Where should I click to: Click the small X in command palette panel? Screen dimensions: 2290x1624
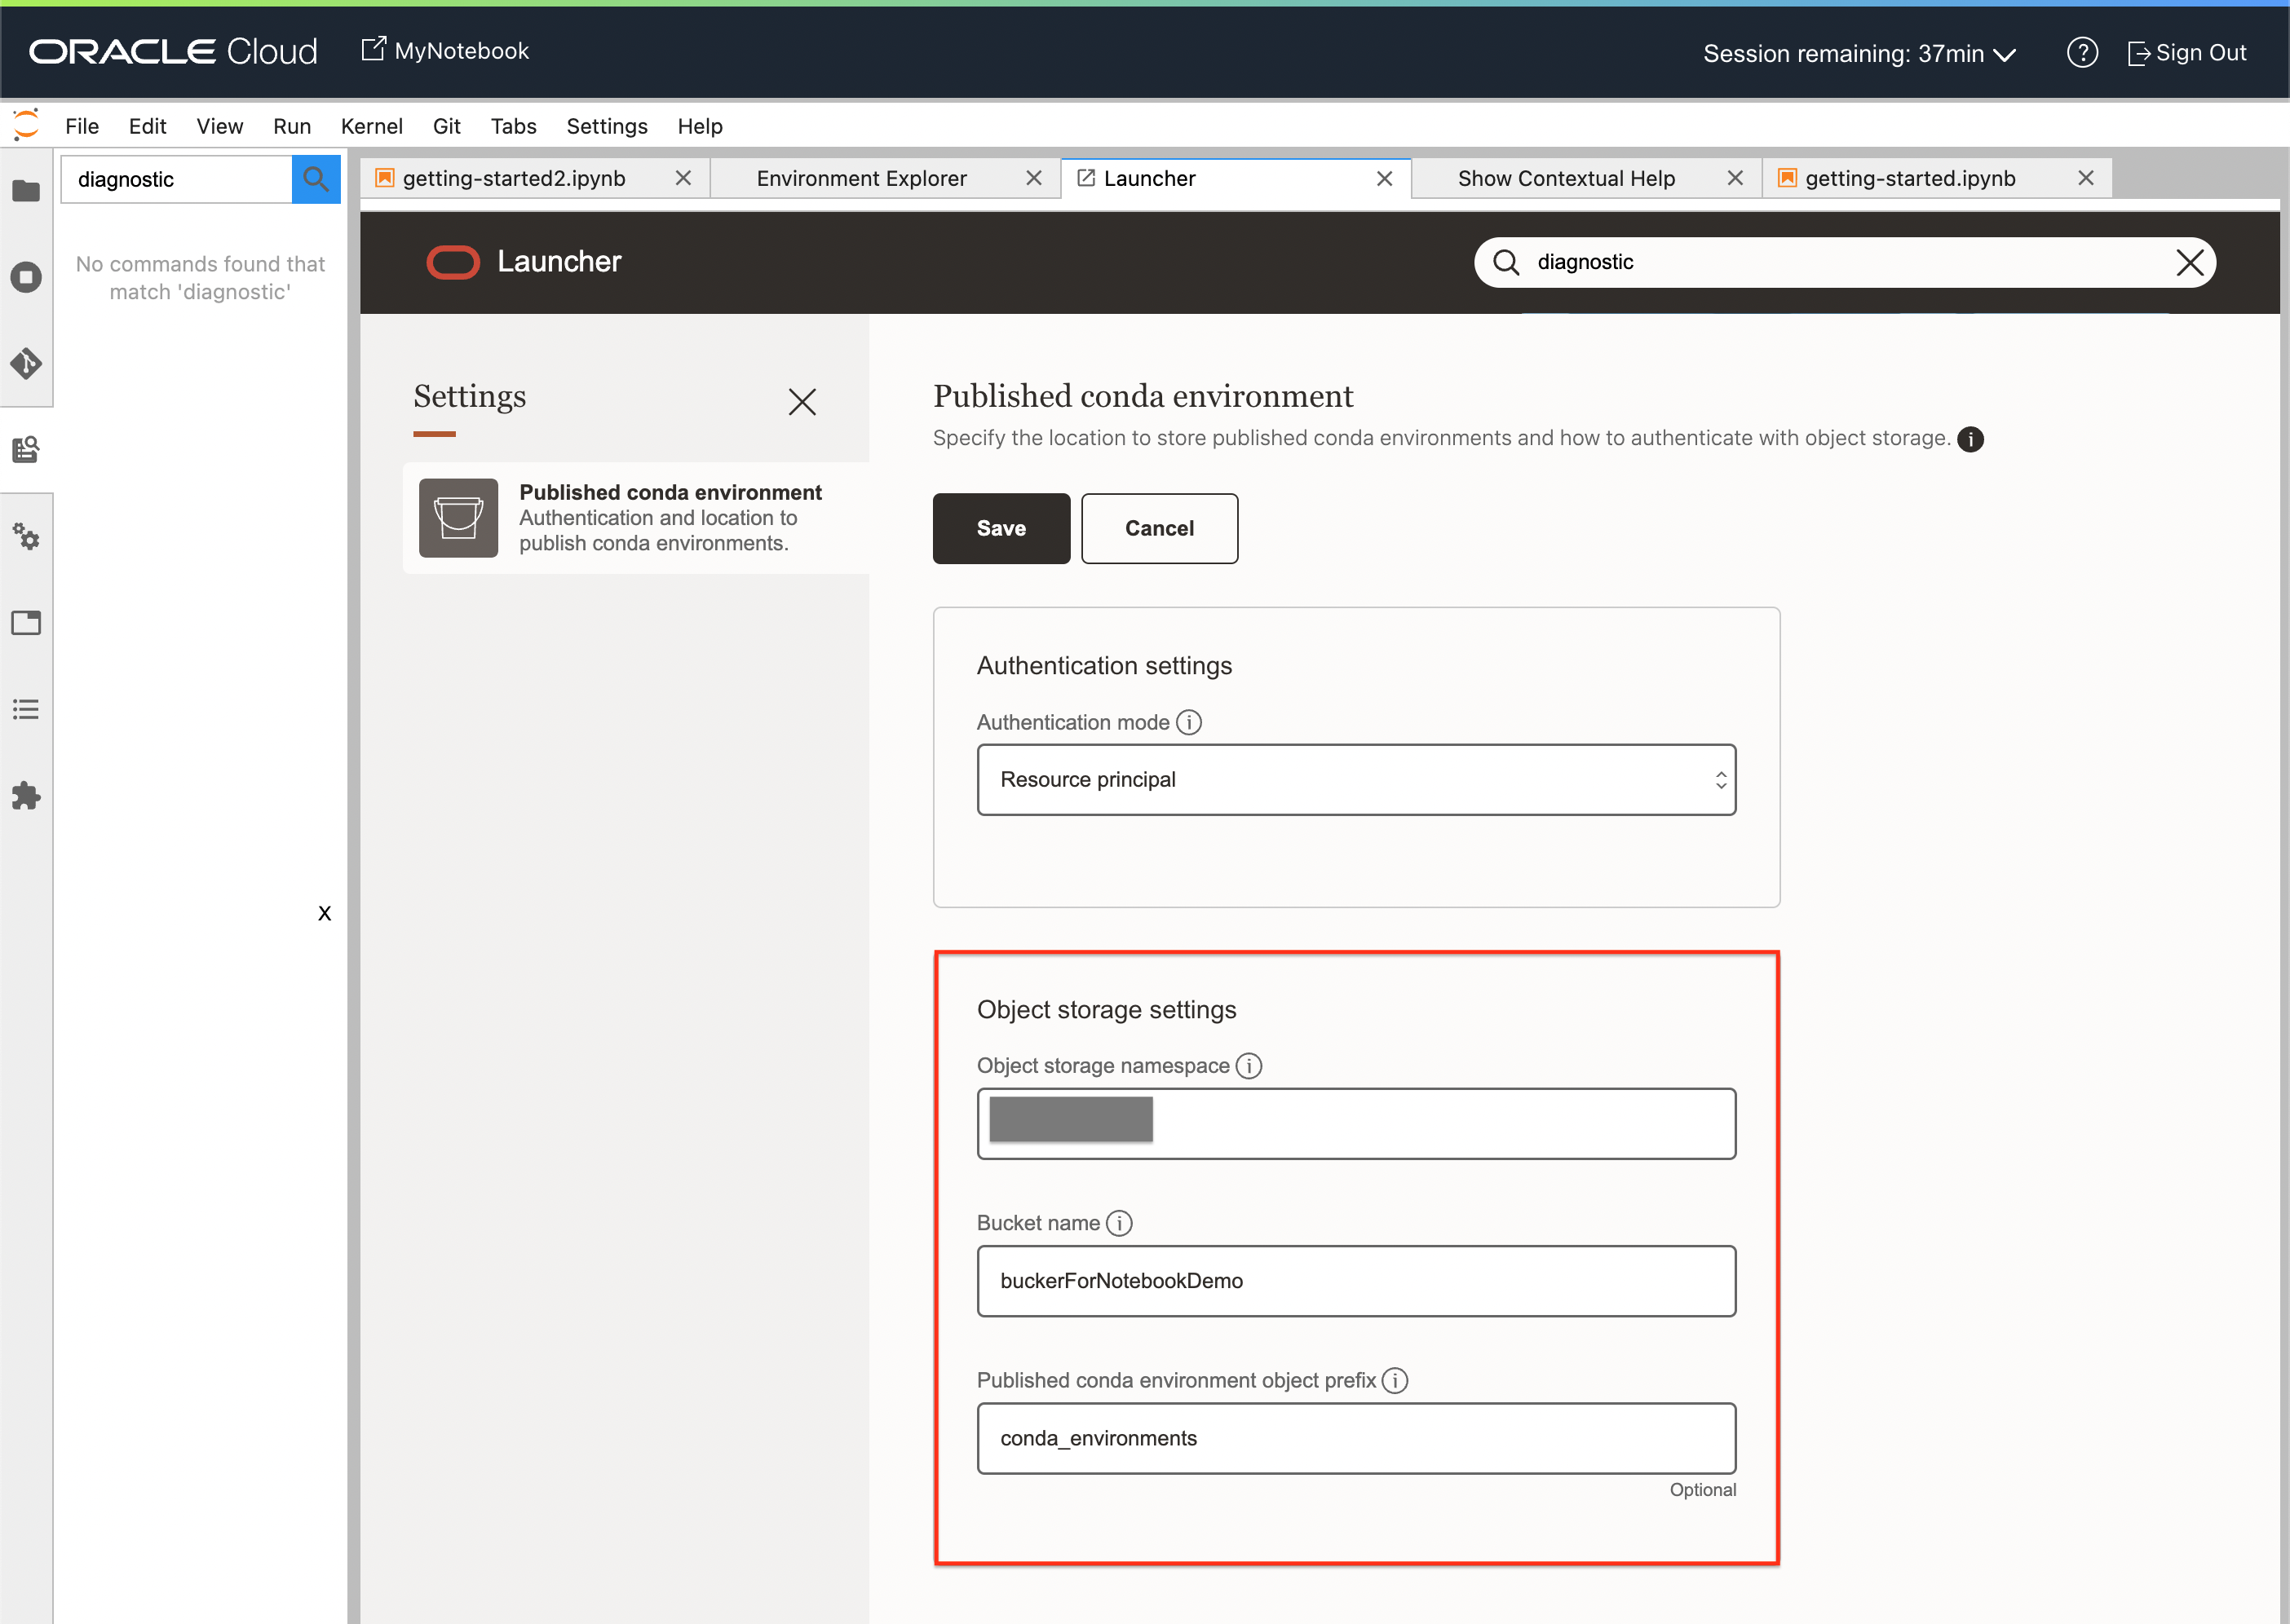(324, 913)
